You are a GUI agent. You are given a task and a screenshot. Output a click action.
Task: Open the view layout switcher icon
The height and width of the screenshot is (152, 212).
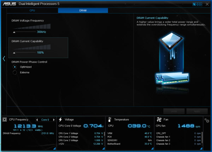tap(197, 4)
